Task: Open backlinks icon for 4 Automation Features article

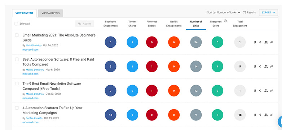Action: [272, 115]
